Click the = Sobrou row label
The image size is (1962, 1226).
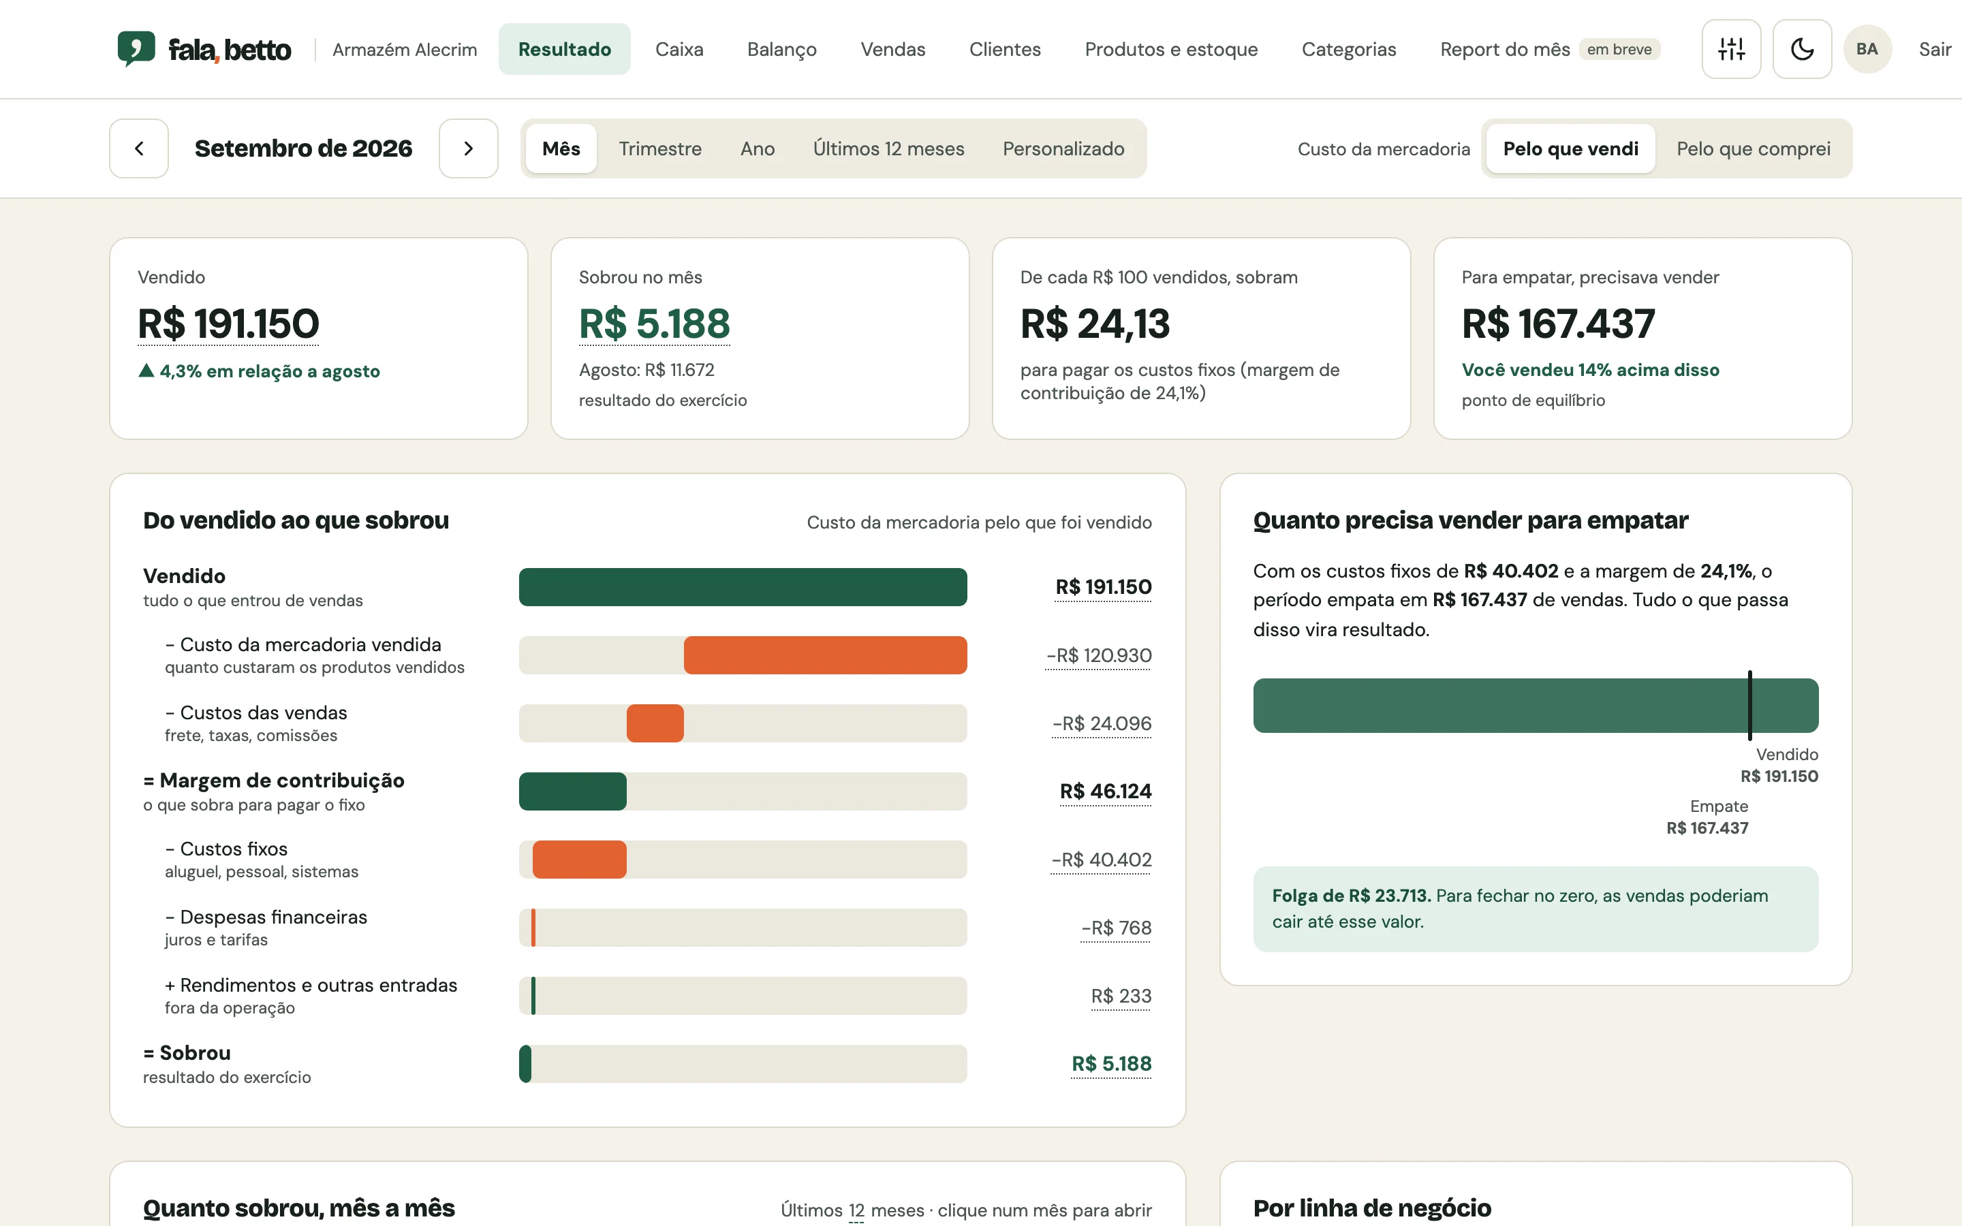(187, 1052)
